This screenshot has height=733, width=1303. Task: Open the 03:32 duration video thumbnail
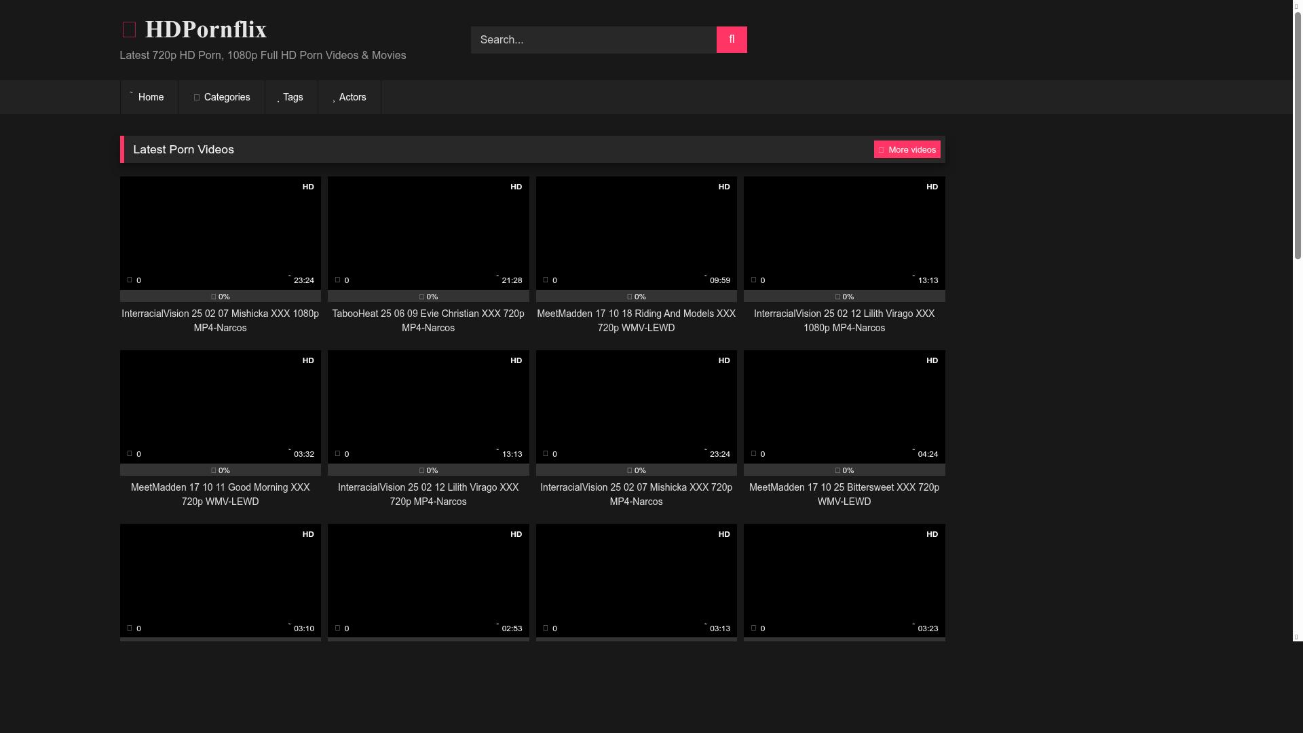point(220,406)
